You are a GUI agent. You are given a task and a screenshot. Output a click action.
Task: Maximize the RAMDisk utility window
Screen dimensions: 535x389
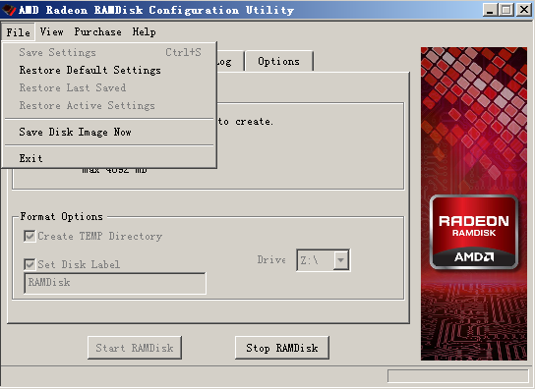tap(506, 10)
